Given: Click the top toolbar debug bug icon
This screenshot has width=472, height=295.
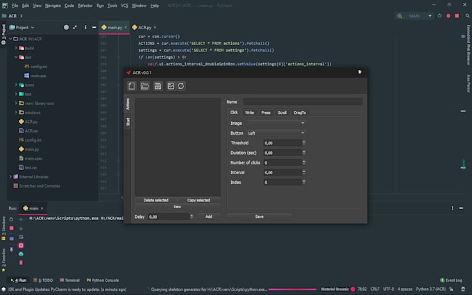Looking at the screenshot, I should tap(448, 16).
